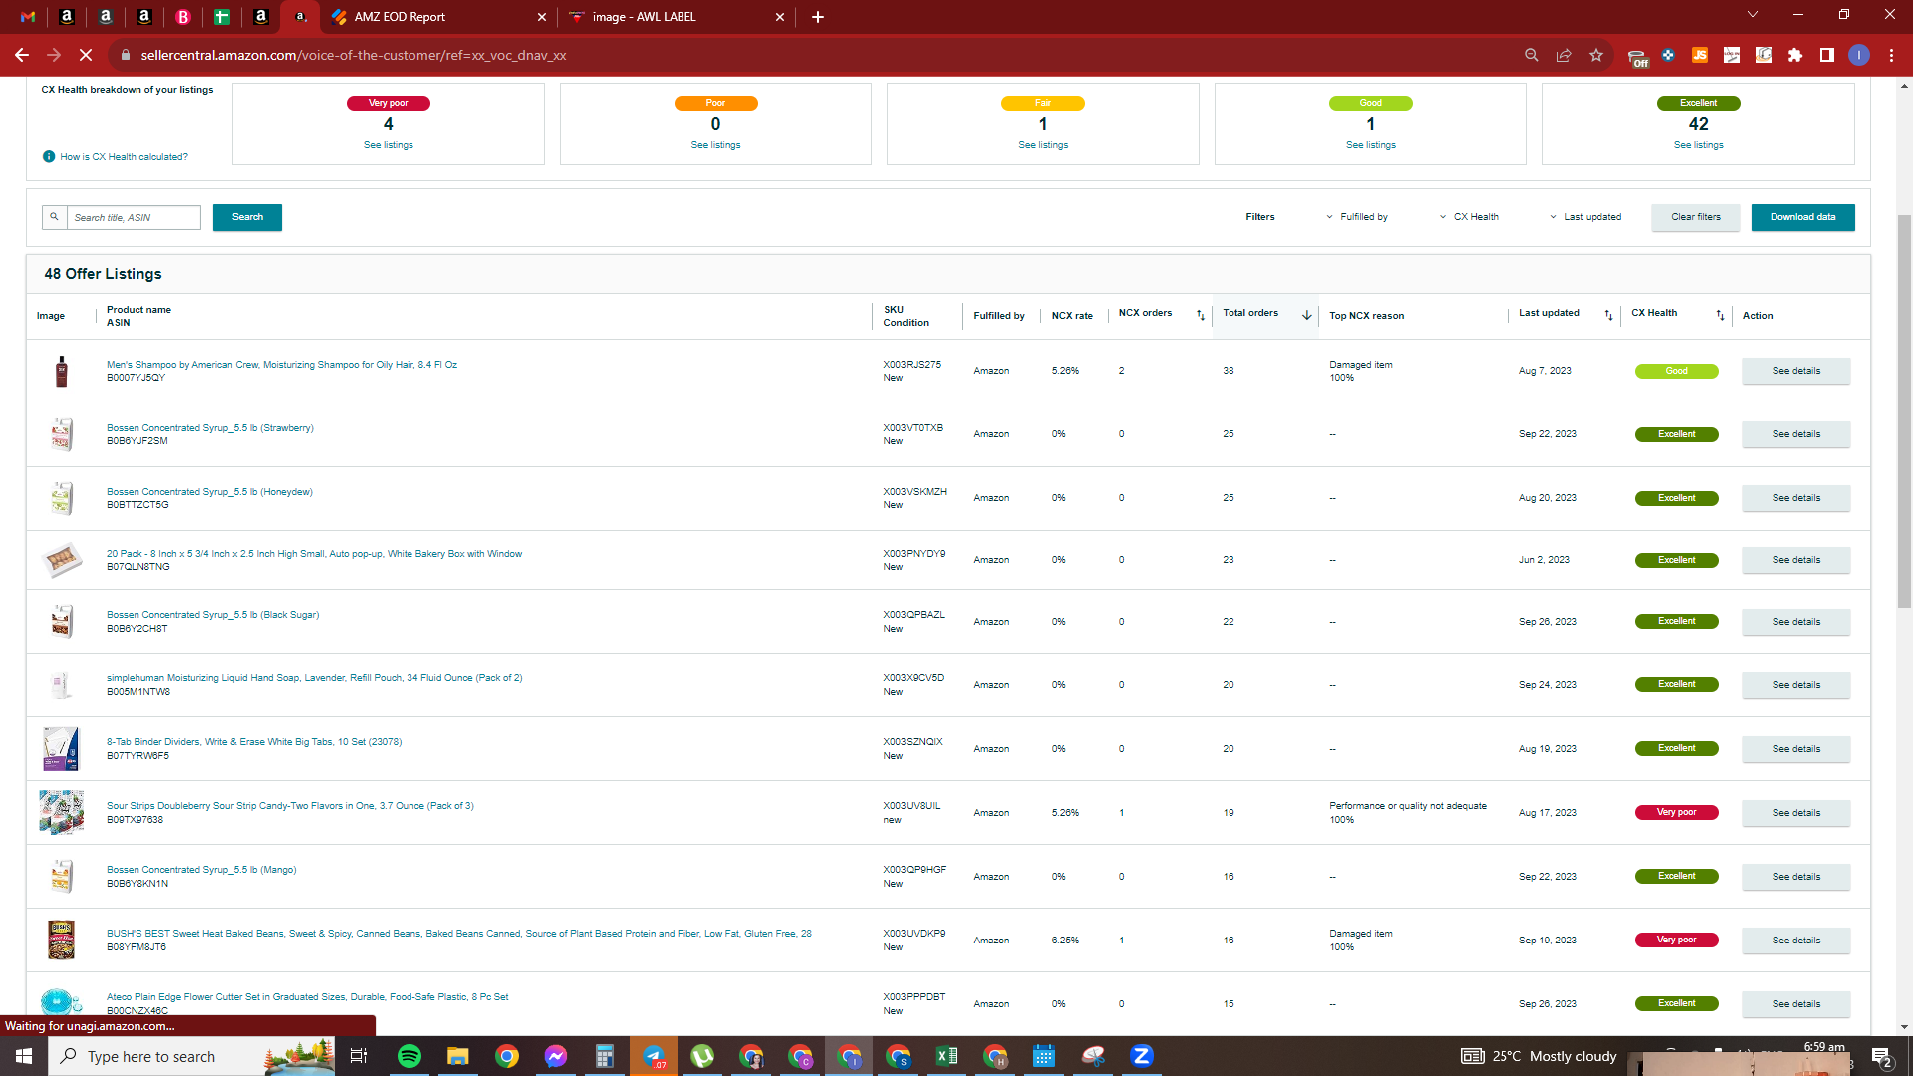
Task: Open Spotify from the taskbar
Action: tap(410, 1056)
